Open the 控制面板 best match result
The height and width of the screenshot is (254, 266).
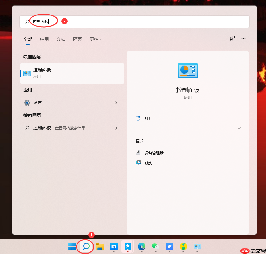coord(72,73)
